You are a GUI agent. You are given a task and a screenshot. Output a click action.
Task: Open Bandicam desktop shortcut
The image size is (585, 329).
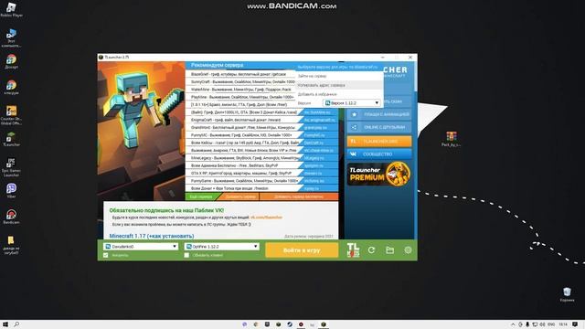pos(11,217)
